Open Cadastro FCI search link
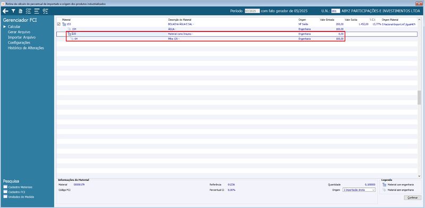The image size is (425, 208). tap(17, 192)
